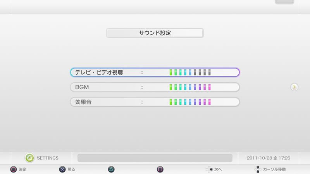Adjust the 効果音 volume level bar
The height and width of the screenshot is (174, 310).
190,102
